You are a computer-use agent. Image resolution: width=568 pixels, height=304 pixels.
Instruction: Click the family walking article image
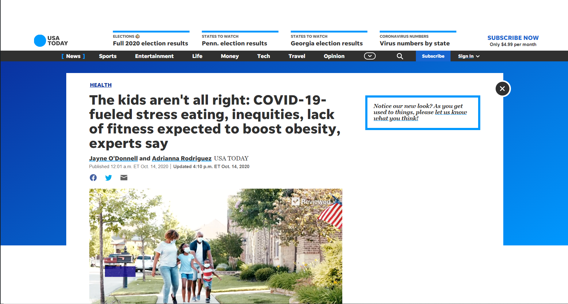[x=216, y=246]
